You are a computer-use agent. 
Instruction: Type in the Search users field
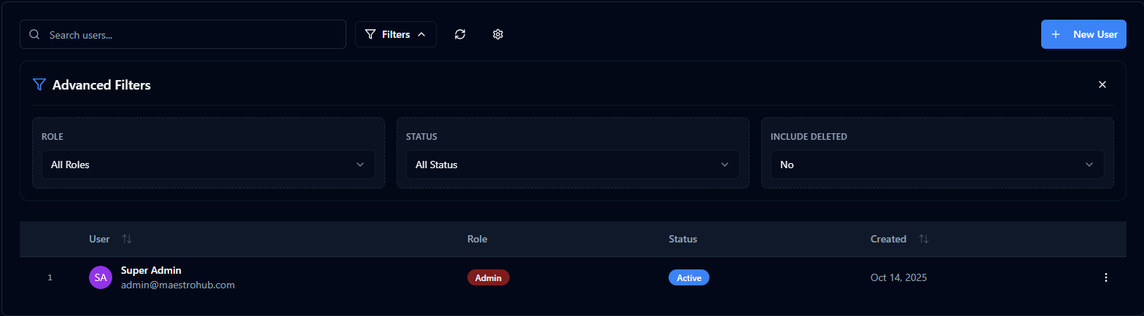tap(190, 35)
